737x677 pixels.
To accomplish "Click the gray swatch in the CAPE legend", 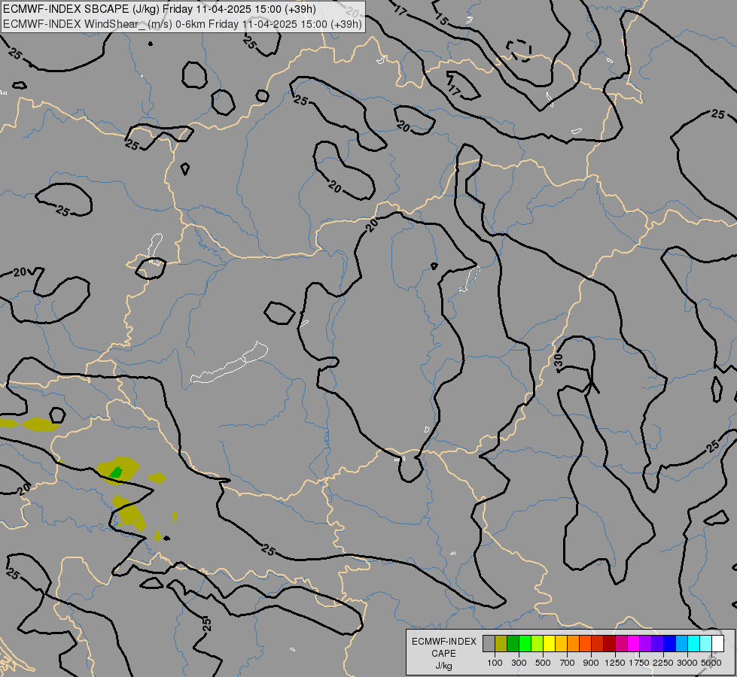I will pos(489,644).
